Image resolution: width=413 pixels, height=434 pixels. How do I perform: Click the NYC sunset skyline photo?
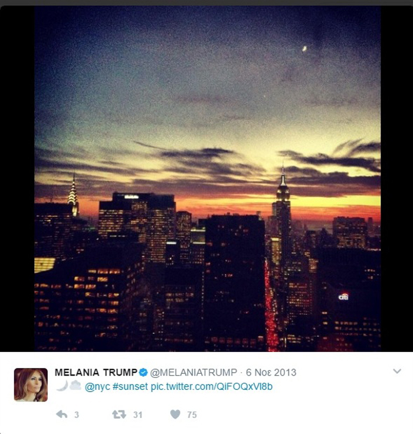tap(208, 179)
